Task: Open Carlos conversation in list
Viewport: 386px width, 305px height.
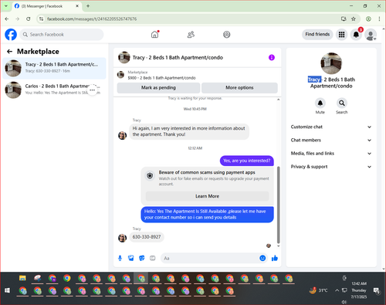Action: [x=54, y=90]
